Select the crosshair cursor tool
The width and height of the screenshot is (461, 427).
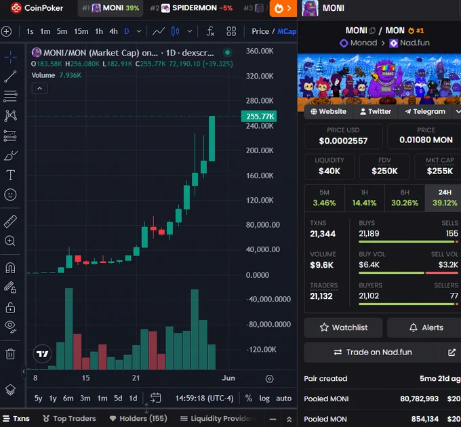point(11,57)
